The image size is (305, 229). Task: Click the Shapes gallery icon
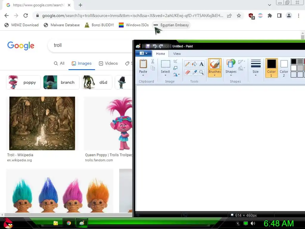point(231,64)
